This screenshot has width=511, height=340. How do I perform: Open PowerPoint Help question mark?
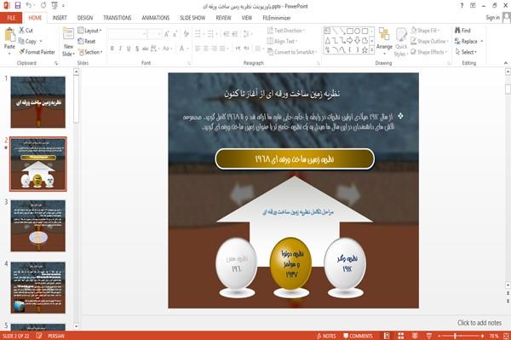click(462, 6)
